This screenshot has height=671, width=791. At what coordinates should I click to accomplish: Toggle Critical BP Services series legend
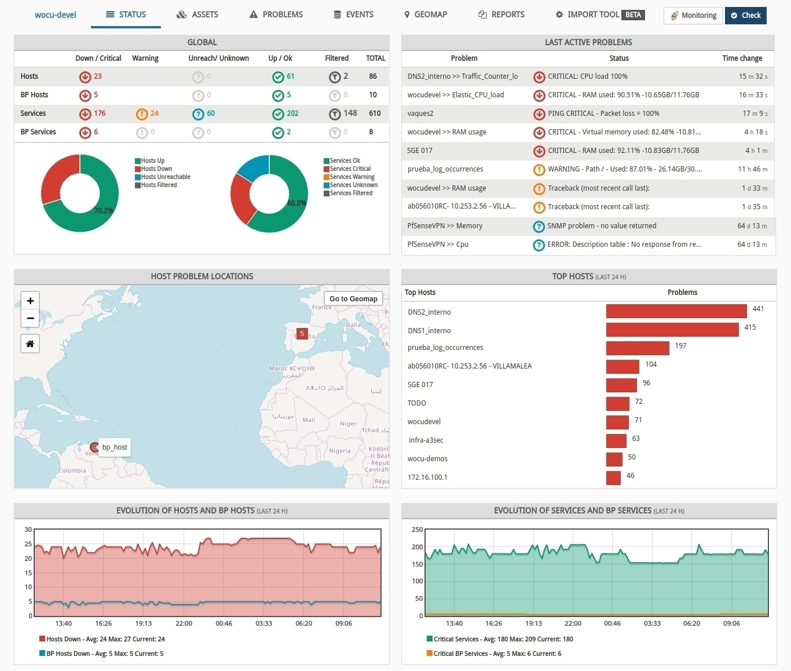coord(494,654)
